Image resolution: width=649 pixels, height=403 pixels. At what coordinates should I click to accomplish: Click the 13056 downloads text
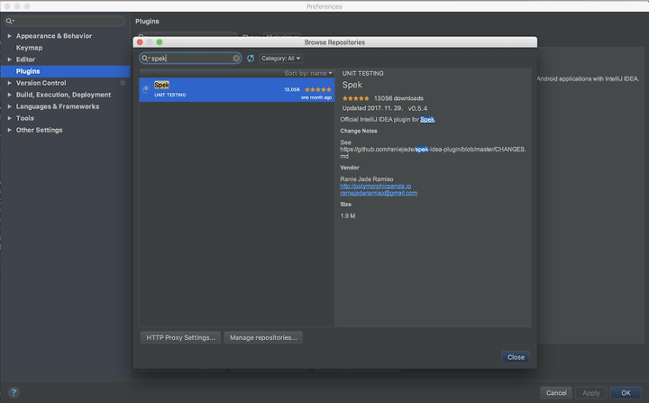click(x=398, y=98)
